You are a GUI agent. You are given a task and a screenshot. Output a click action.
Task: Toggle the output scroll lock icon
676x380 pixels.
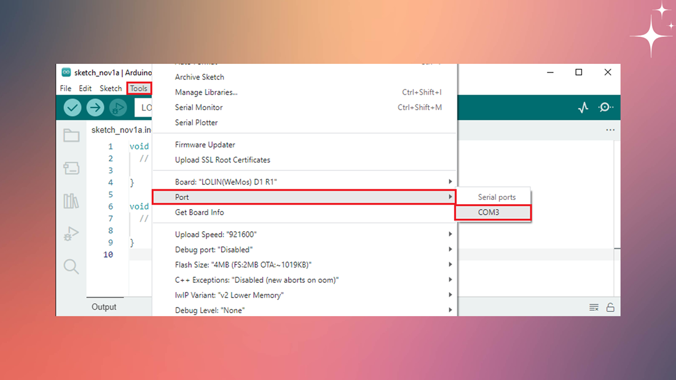pyautogui.click(x=610, y=307)
